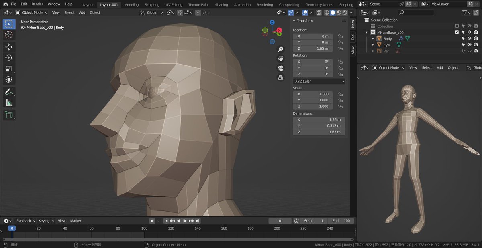Screen dimensions: 482x248
Task: Select the Move tool
Action: tap(9, 47)
